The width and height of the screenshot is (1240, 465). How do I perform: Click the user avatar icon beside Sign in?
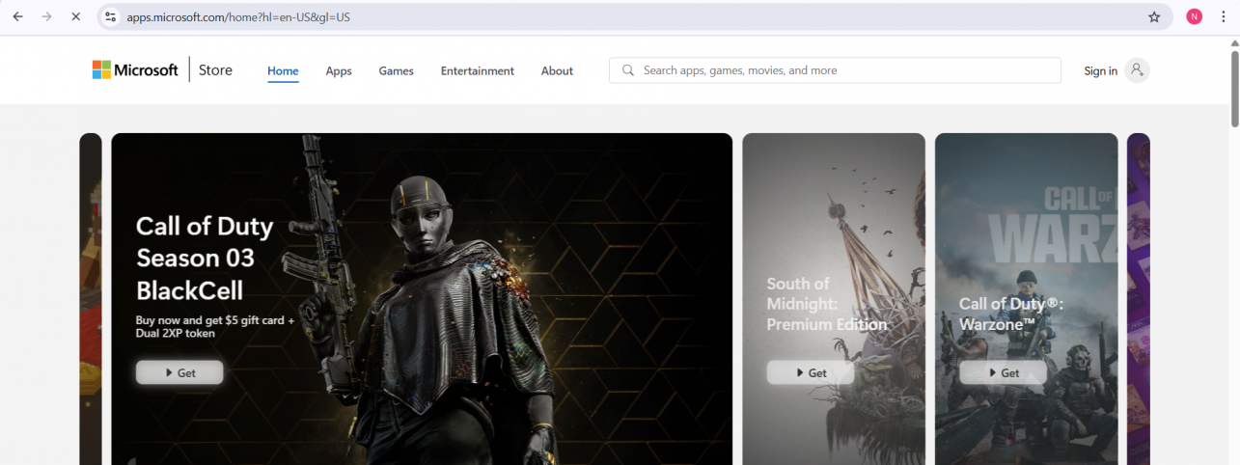(x=1138, y=70)
